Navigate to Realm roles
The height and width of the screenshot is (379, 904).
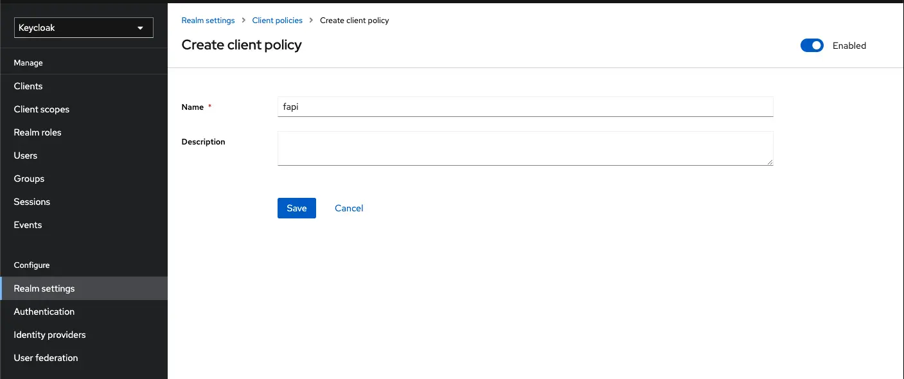[x=38, y=132]
